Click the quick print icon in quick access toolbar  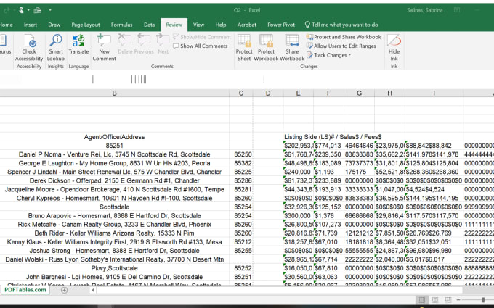click(38, 10)
